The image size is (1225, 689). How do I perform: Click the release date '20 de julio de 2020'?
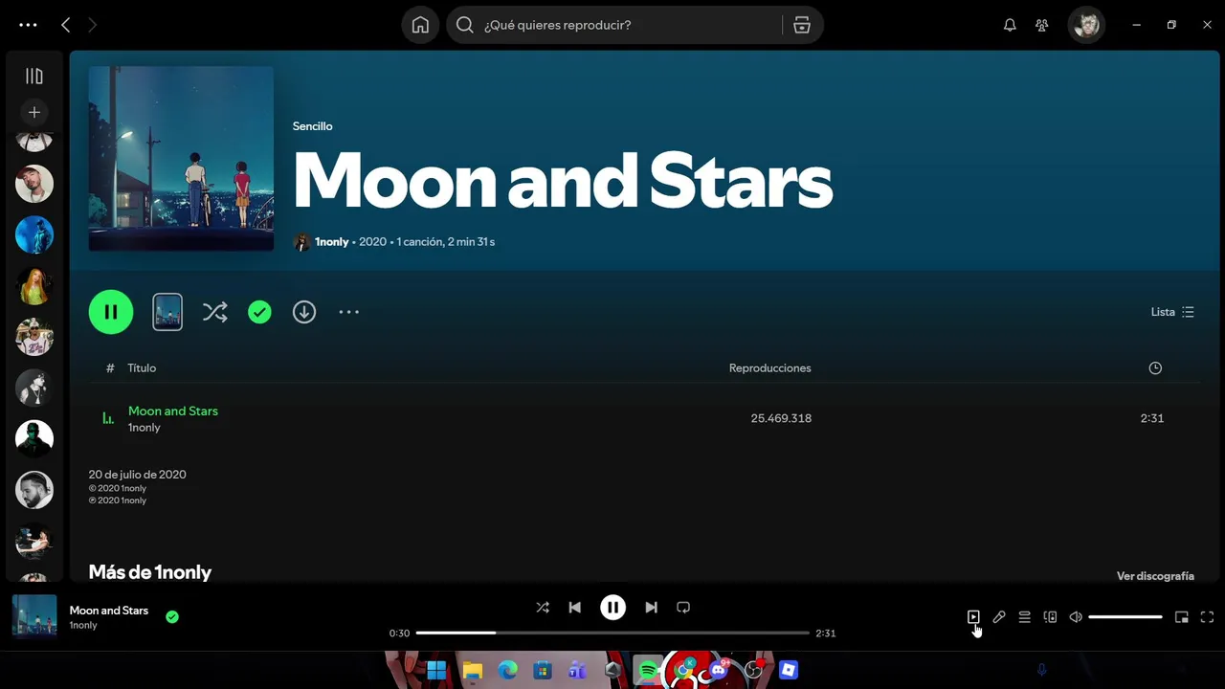(x=138, y=475)
